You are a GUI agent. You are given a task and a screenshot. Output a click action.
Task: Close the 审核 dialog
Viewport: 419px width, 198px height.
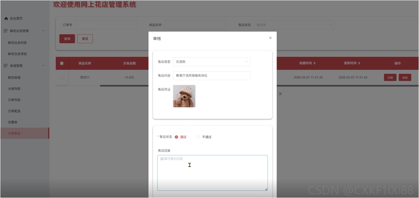click(270, 38)
